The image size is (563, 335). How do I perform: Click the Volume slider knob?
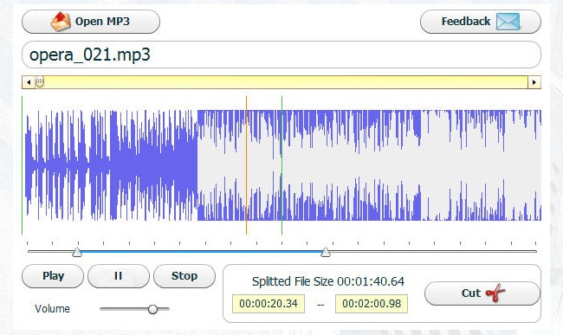pos(152,309)
